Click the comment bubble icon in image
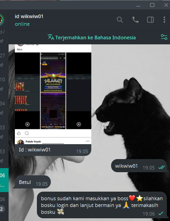Viewport: 170px width, 221px height. (x=27, y=133)
